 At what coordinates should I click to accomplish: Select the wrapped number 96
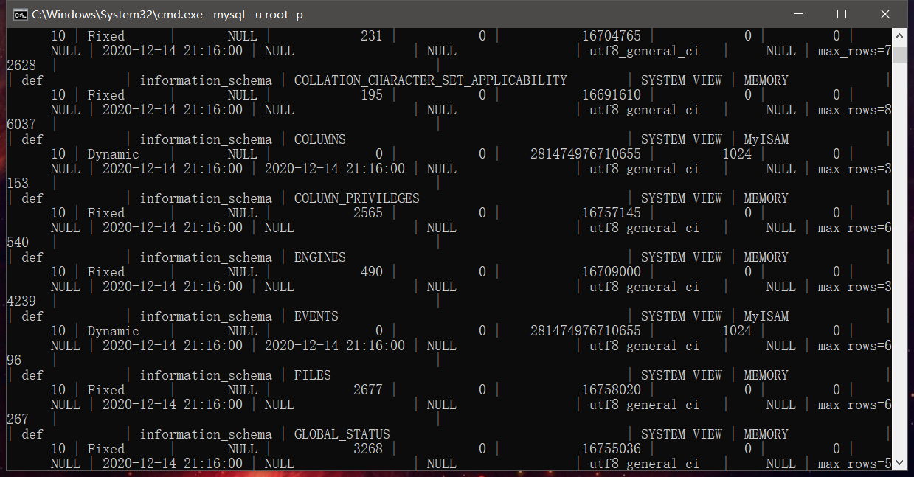click(14, 361)
